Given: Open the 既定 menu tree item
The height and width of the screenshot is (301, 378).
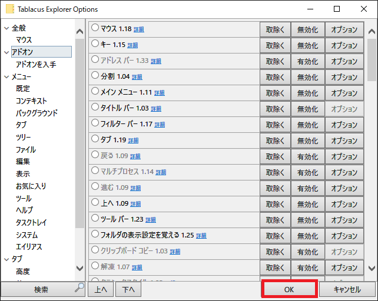Looking at the screenshot, I should (x=23, y=89).
